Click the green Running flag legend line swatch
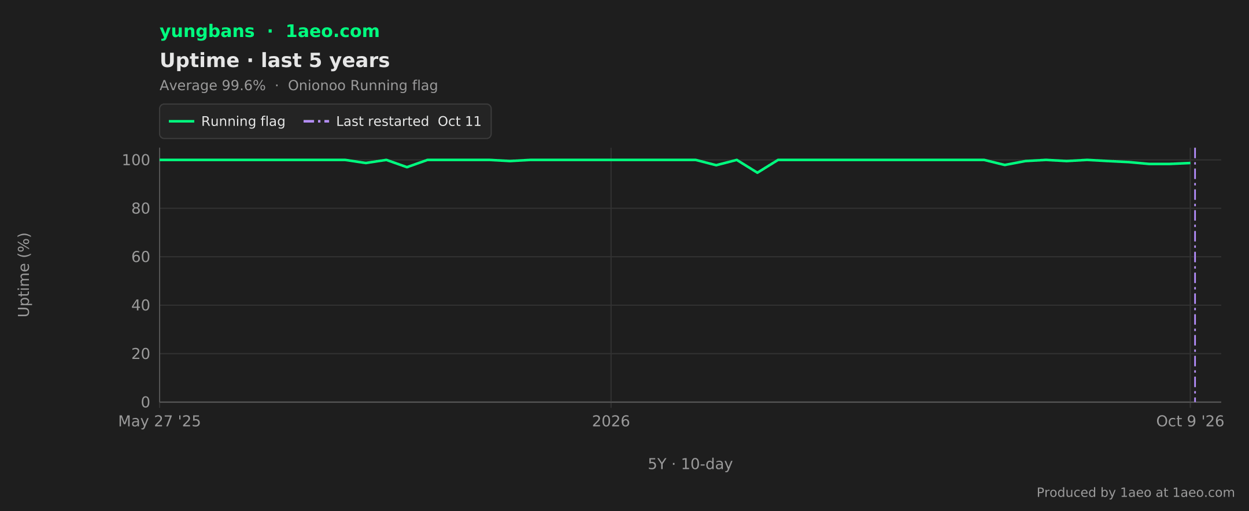The image size is (1249, 511). [182, 121]
